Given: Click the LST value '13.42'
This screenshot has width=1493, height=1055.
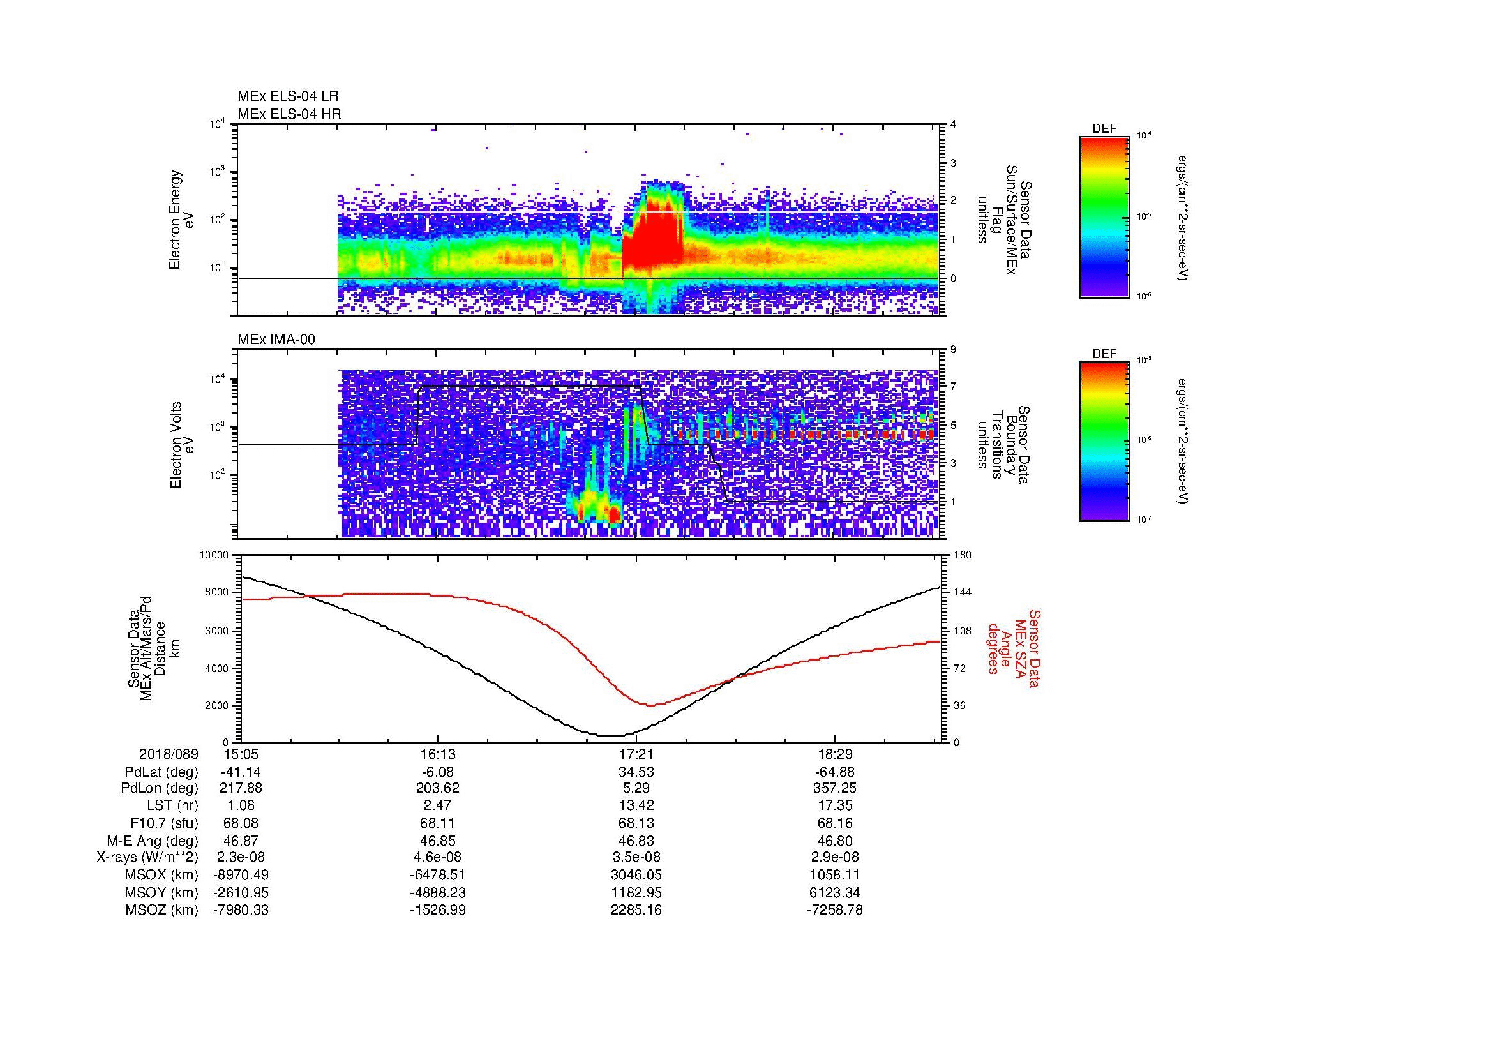Looking at the screenshot, I should 636,805.
